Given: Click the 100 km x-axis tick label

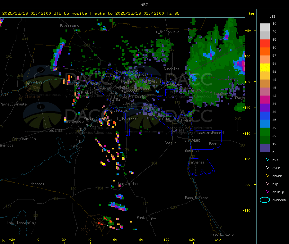Looking at the screenshot, I should coord(166,240).
